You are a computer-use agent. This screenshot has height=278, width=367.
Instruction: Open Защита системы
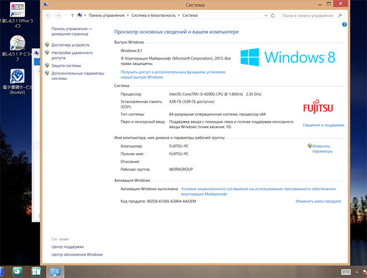tap(66, 65)
